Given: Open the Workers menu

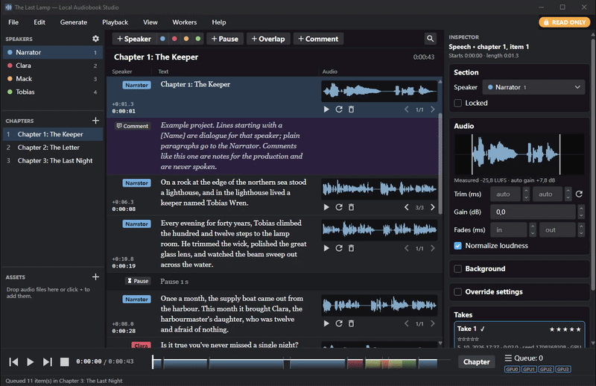Looking at the screenshot, I should point(184,22).
